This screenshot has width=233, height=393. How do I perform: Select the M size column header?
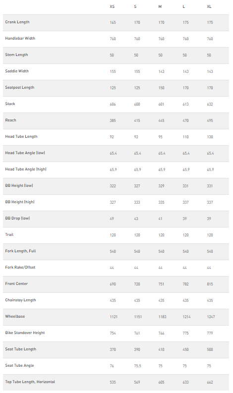pyautogui.click(x=160, y=6)
